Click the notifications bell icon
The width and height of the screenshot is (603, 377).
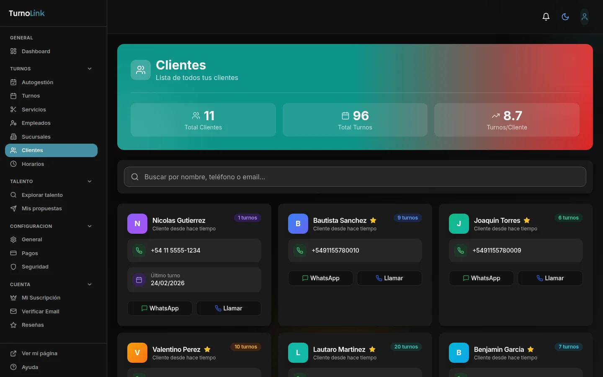click(546, 17)
